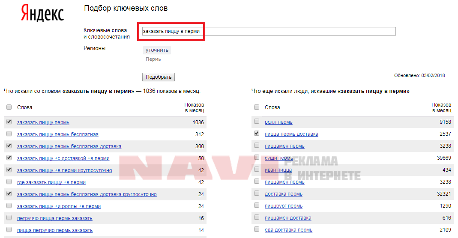Click the impressions value 300

click(x=200, y=146)
